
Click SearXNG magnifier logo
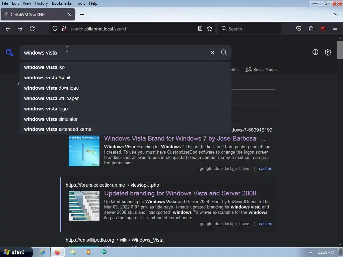coord(9,53)
